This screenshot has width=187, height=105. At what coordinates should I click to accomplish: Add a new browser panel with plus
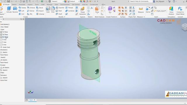3,19
